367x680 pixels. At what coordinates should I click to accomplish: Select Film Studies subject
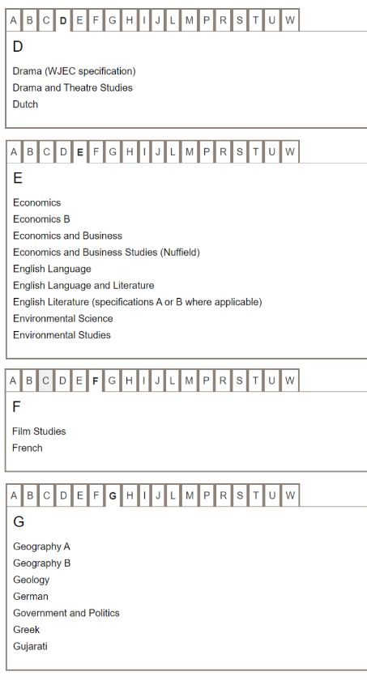[39, 431]
